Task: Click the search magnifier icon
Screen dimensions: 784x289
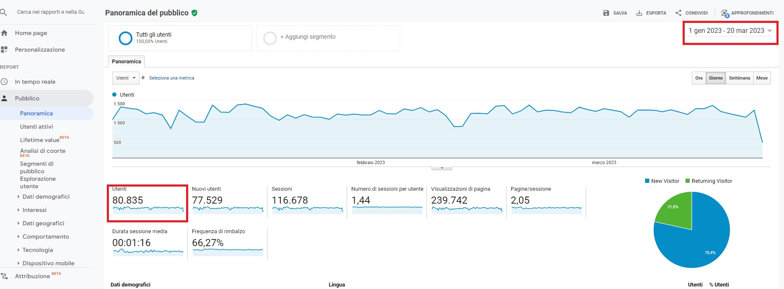Action: pos(3,12)
